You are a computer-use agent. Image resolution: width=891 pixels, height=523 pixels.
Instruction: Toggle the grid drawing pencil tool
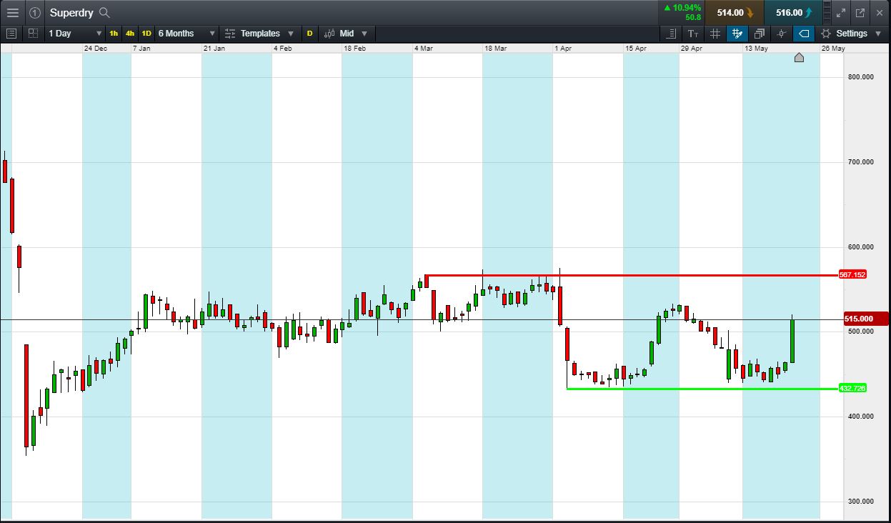(x=737, y=33)
